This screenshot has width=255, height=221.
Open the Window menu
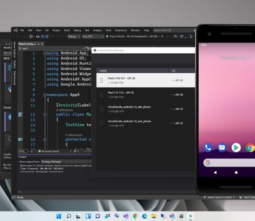135,30
